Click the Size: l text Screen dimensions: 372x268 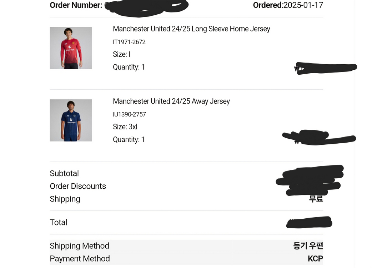tap(121, 54)
